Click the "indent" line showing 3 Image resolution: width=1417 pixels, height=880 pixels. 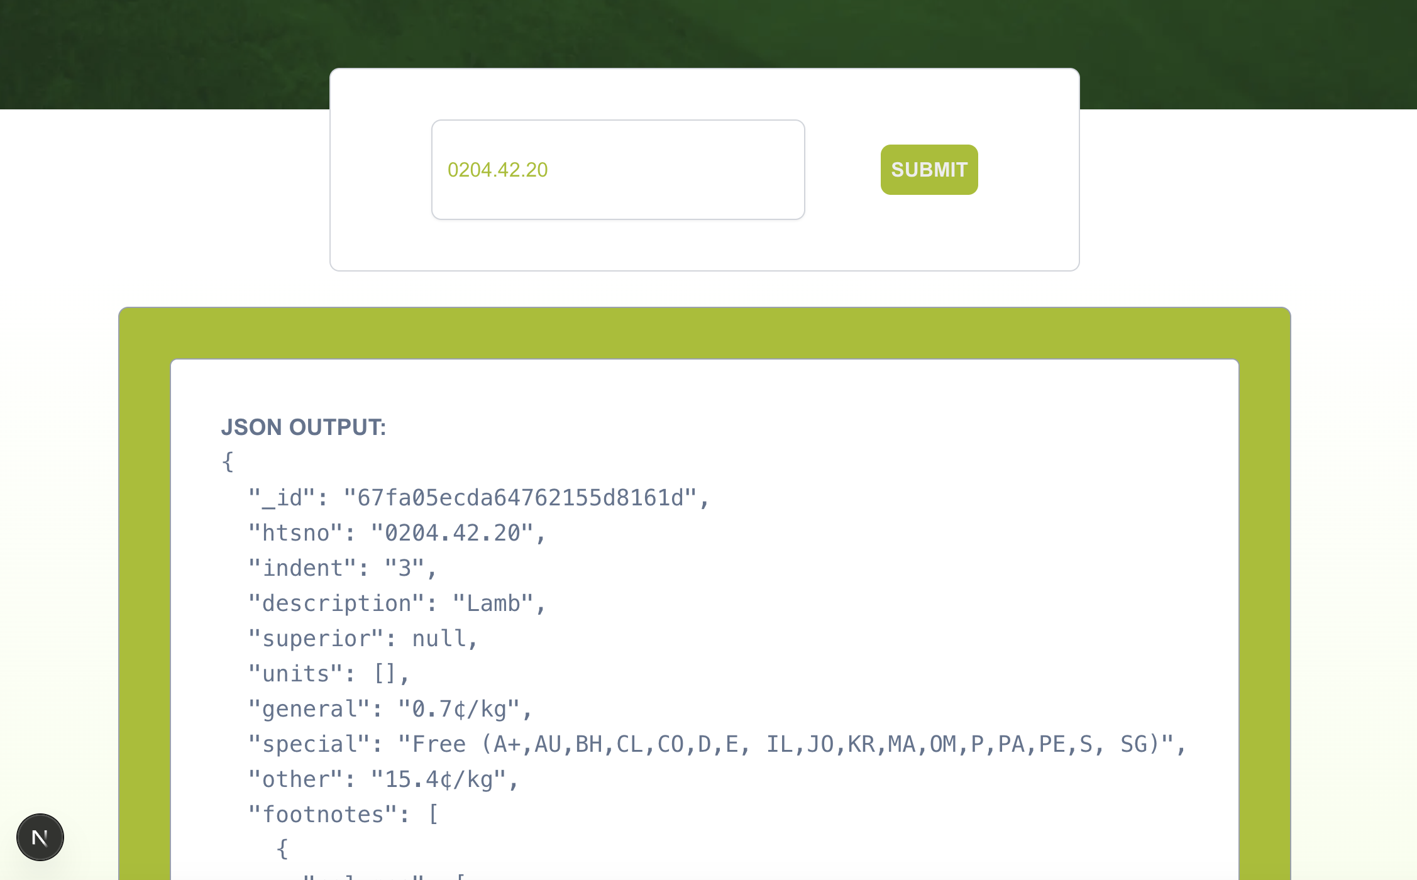point(342,568)
